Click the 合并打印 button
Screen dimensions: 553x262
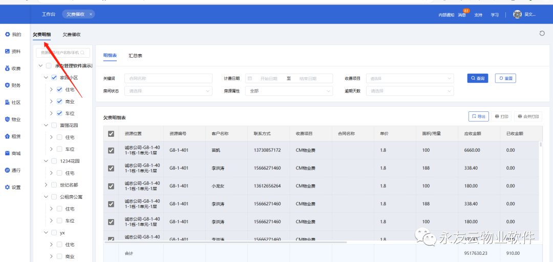[528, 116]
